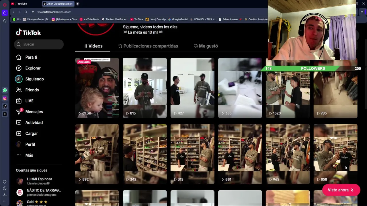Open a new browser tab
The height and width of the screenshot is (206, 367).
(78, 4)
